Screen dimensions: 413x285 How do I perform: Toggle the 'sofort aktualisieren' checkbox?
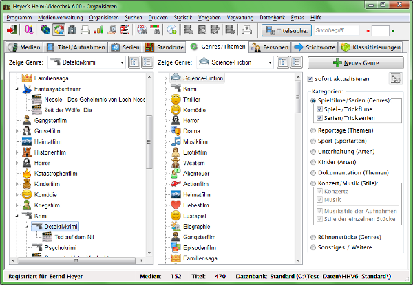[310, 79]
